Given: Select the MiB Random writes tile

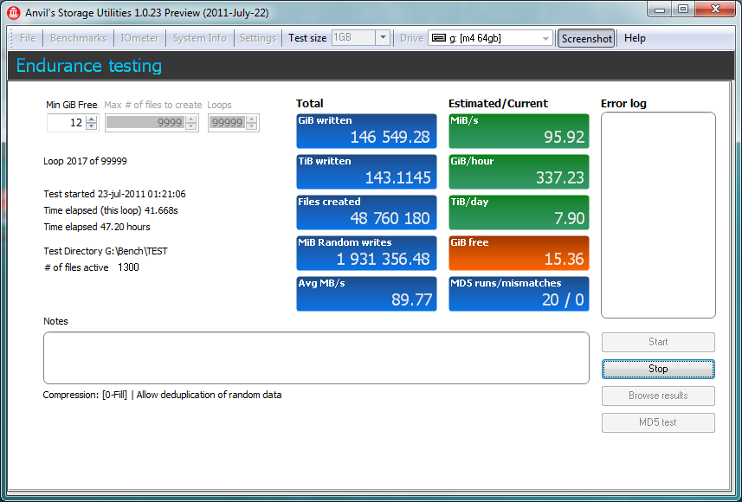Looking at the screenshot, I should [366, 253].
